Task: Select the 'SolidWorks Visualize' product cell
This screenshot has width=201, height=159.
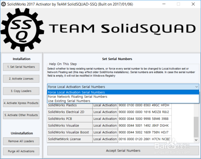Action: (x=70, y=126)
